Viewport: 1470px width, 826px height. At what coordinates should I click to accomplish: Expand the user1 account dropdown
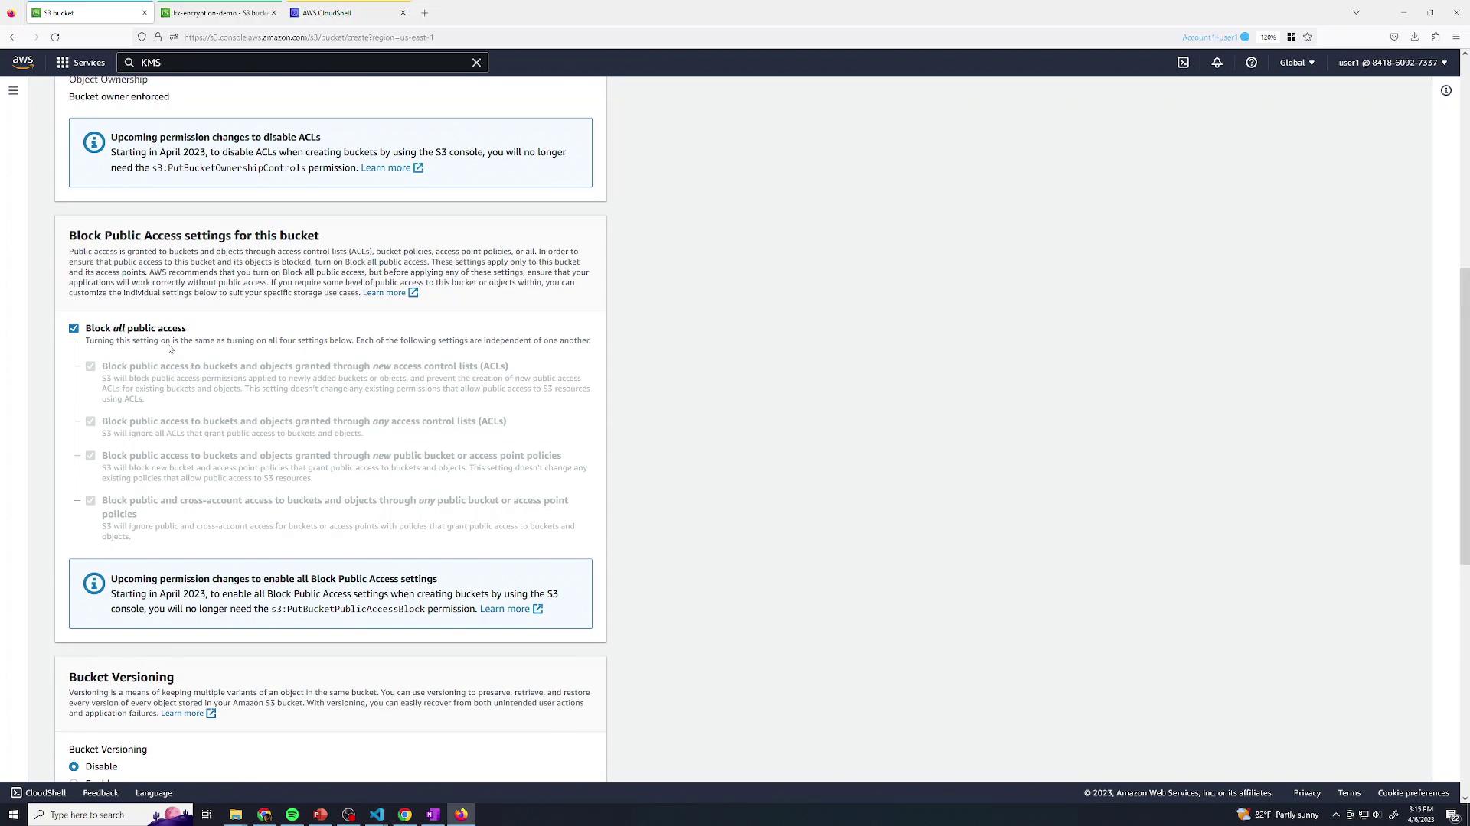(x=1393, y=63)
